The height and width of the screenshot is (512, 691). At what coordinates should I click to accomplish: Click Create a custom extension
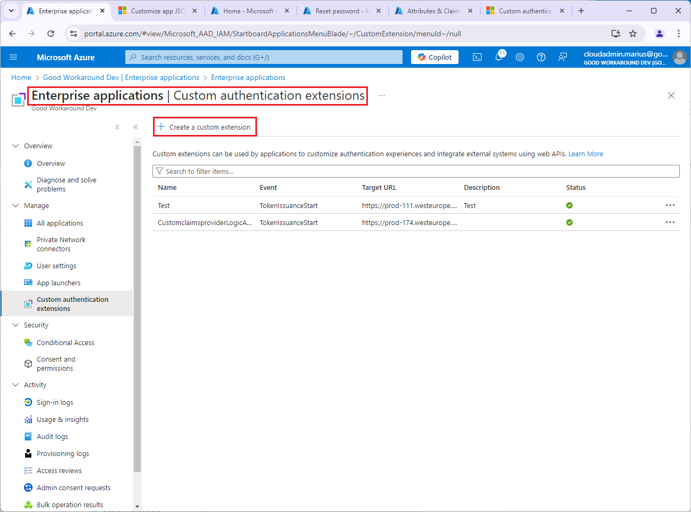[205, 127]
